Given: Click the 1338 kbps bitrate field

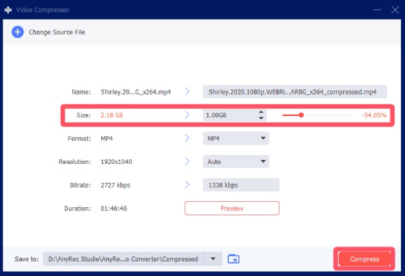Looking at the screenshot, I should 240,185.
